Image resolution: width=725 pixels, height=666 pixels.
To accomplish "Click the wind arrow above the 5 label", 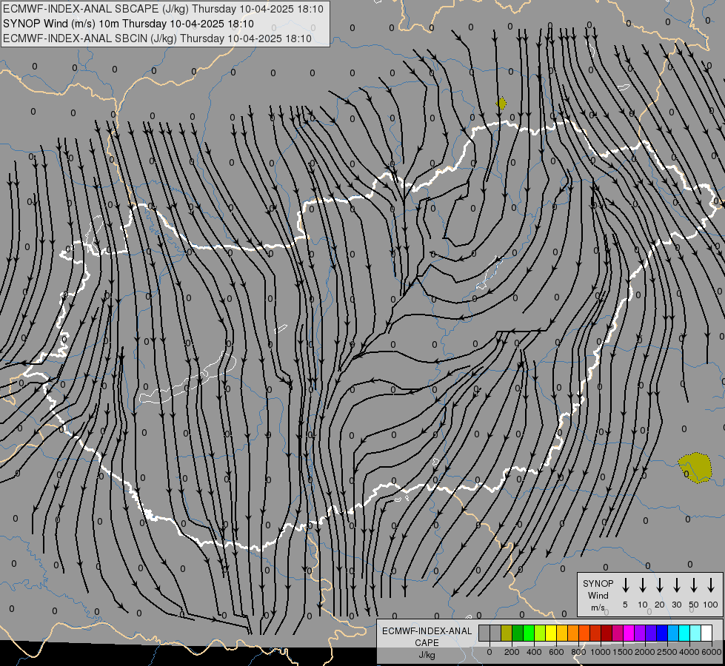I will point(625,585).
